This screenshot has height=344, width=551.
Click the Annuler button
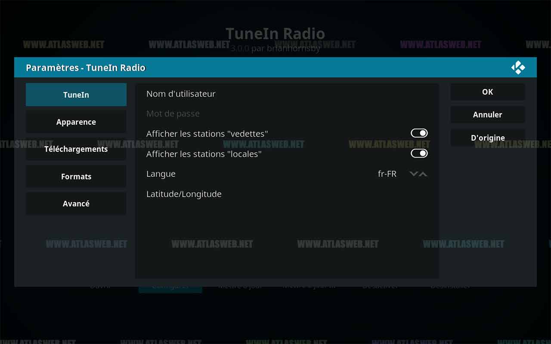pyautogui.click(x=488, y=115)
